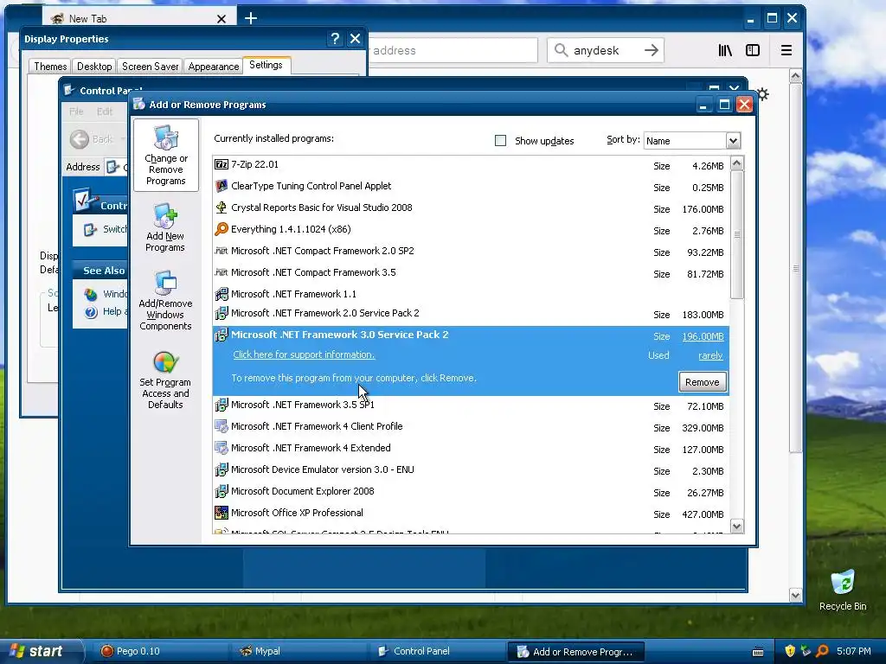Screen dimensions: 886x664
Task: Click the Crystal Reports Basic icon
Action: pyautogui.click(x=221, y=207)
